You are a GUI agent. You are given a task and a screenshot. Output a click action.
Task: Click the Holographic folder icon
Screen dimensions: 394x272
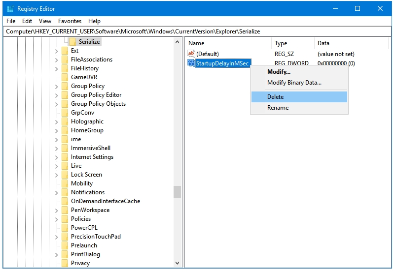point(64,121)
